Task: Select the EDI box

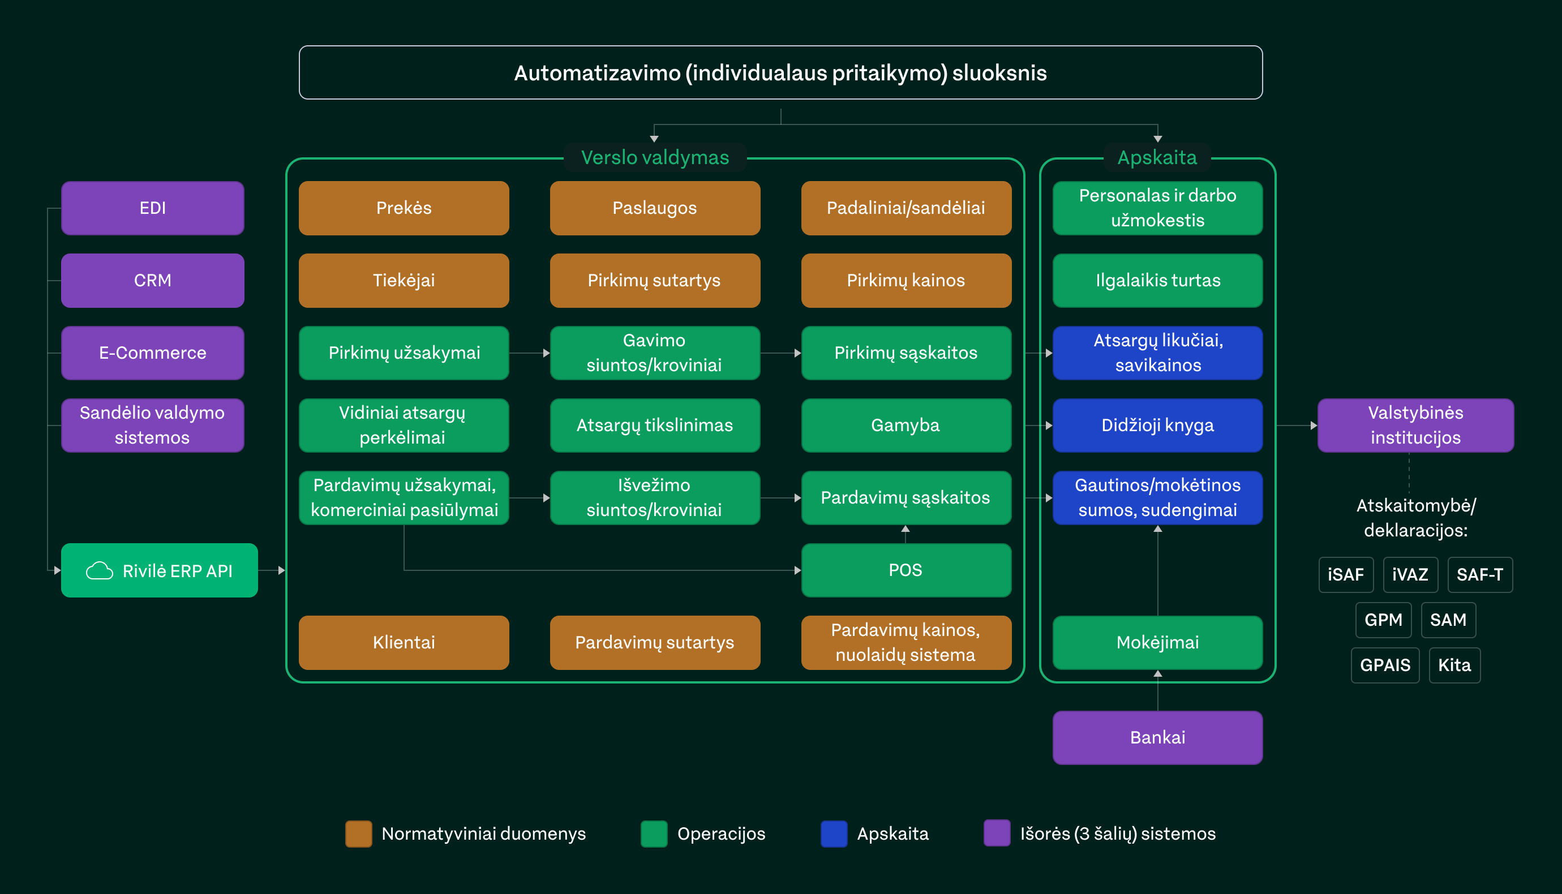Action: (152, 208)
